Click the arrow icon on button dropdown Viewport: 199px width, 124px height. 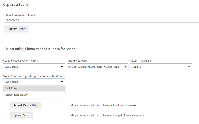[x=62, y=82]
